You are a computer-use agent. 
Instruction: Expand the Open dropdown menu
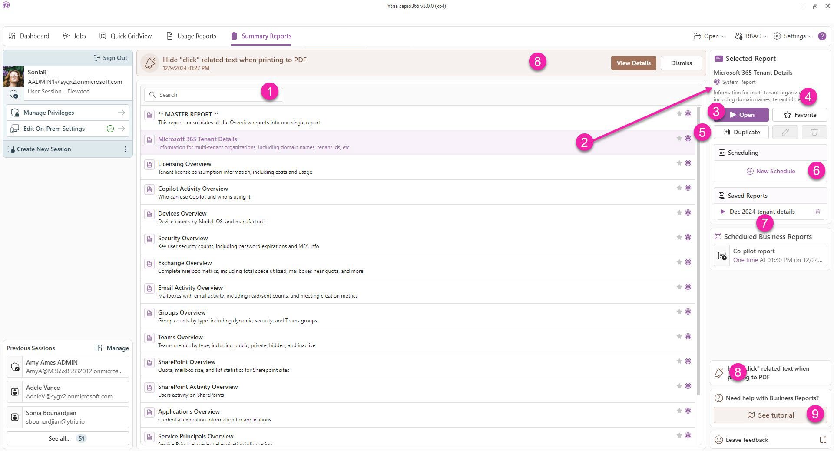pyautogui.click(x=709, y=36)
